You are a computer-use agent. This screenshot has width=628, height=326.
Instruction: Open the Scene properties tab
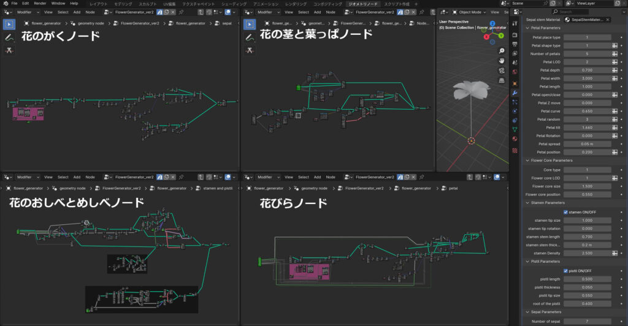pos(515,63)
